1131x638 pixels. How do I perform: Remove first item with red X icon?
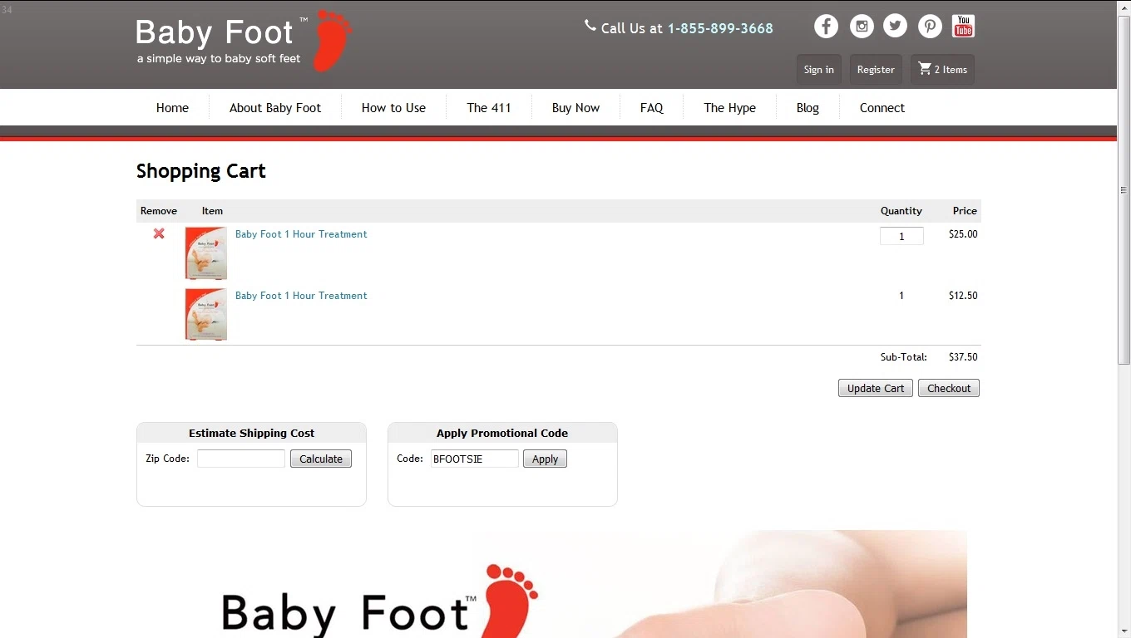159,233
